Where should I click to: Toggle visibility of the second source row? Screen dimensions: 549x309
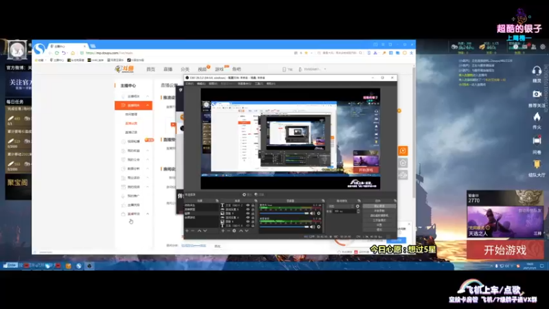tap(248, 209)
